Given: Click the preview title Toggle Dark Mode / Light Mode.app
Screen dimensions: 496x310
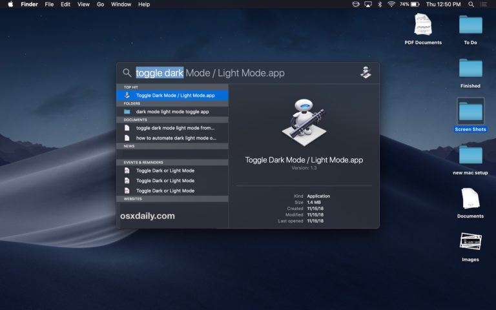Looking at the screenshot, I should pos(304,160).
